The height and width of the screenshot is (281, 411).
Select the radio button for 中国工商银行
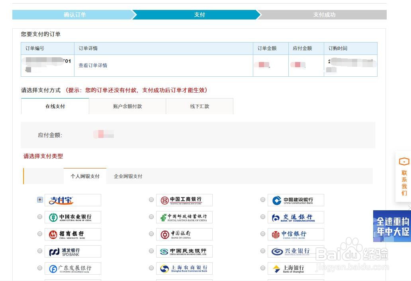(151, 200)
